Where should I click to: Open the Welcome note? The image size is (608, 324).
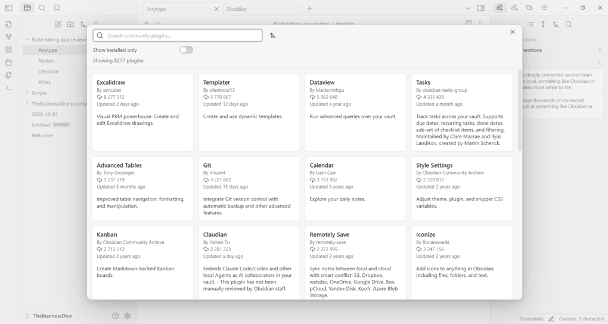point(42,135)
